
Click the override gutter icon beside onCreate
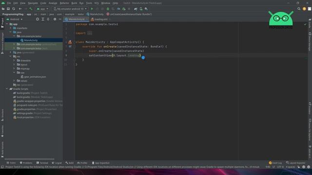(70, 47)
